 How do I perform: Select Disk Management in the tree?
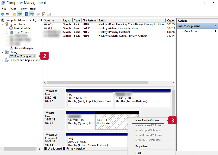[25, 56]
